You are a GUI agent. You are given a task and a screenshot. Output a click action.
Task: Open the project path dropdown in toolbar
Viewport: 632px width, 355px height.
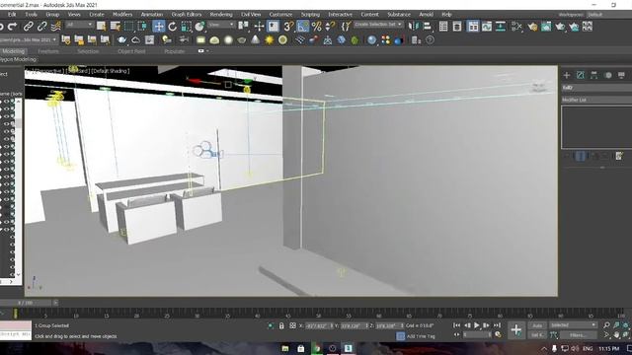pyautogui.click(x=29, y=39)
